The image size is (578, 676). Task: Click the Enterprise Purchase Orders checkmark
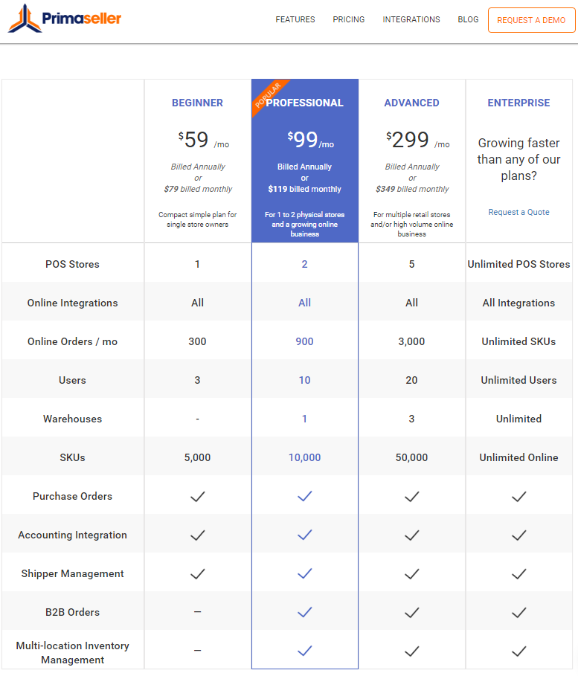tap(518, 496)
